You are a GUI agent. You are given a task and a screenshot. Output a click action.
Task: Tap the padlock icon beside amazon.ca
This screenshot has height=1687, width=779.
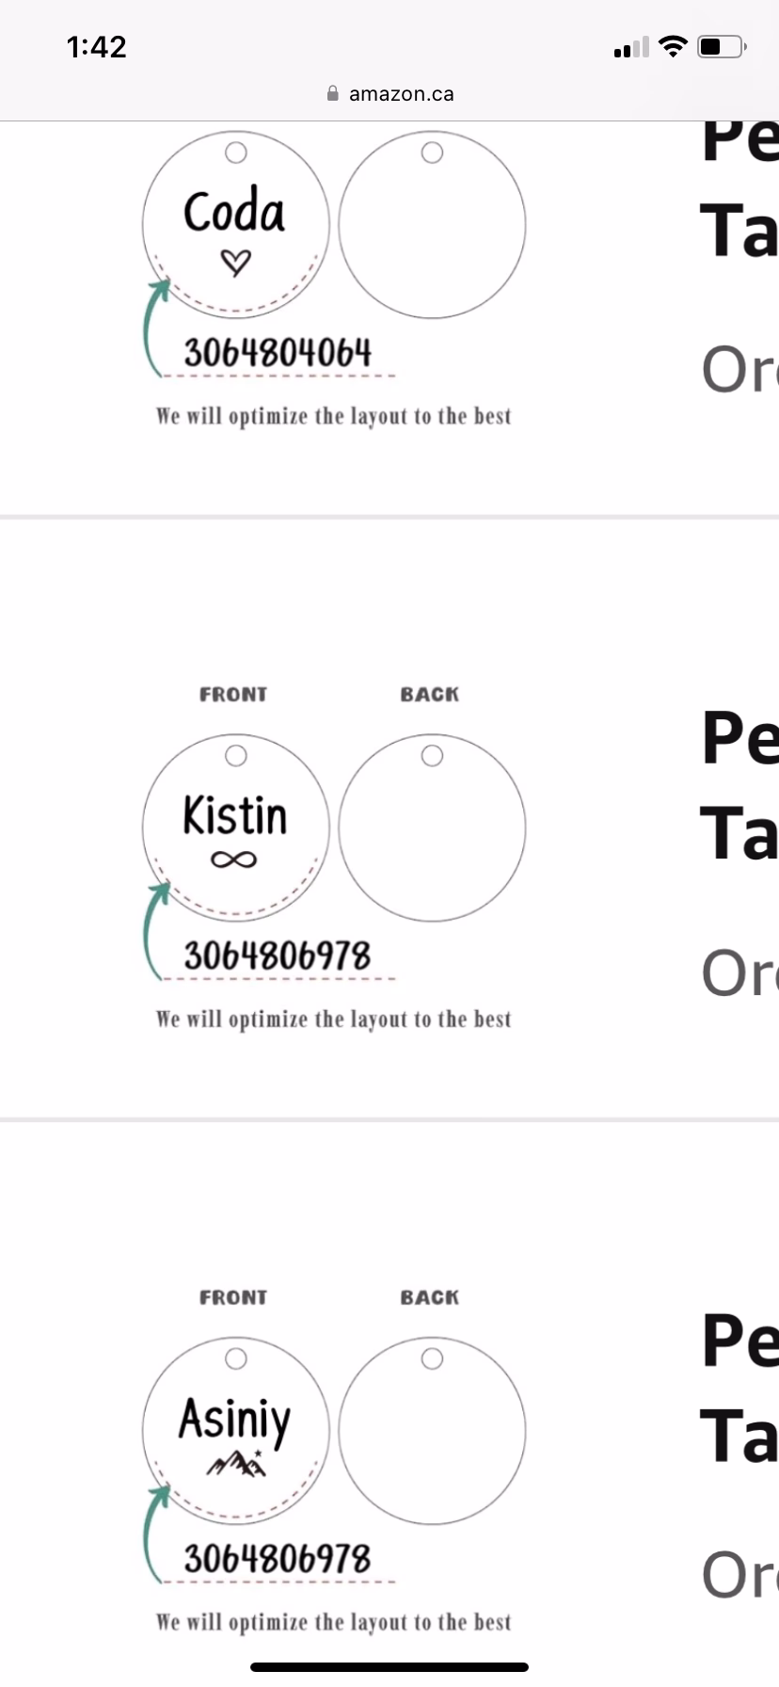pyautogui.click(x=332, y=93)
